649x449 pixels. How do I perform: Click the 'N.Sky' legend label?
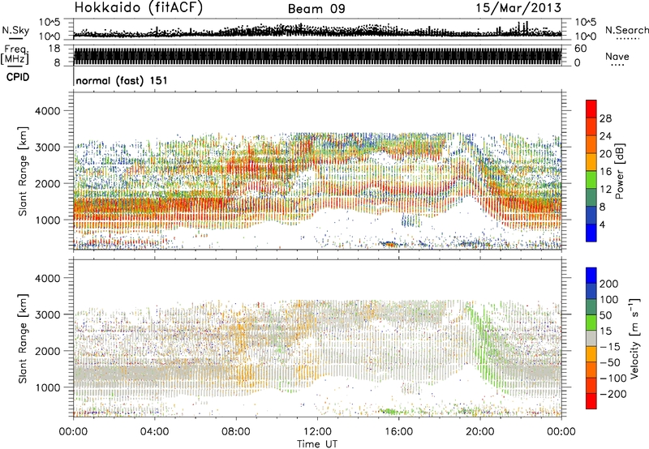tap(15, 30)
